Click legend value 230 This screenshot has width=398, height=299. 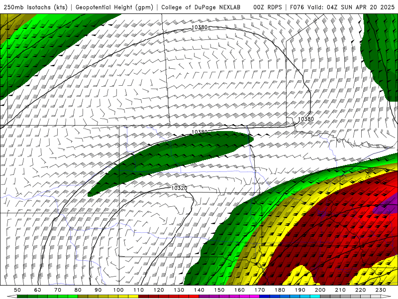(x=381, y=290)
